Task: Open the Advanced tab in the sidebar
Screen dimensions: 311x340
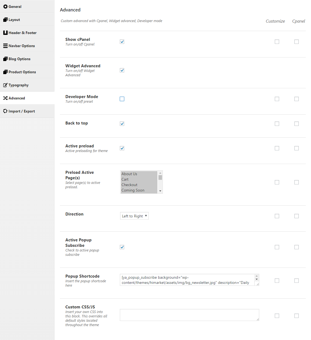Action: pyautogui.click(x=27, y=98)
